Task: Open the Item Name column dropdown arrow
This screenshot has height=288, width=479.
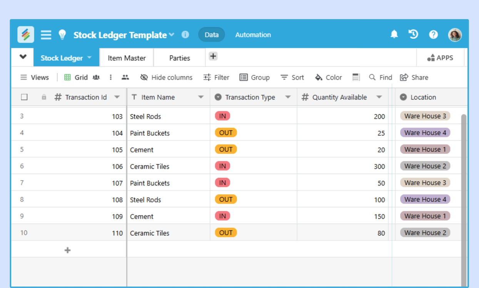Action: click(x=201, y=97)
